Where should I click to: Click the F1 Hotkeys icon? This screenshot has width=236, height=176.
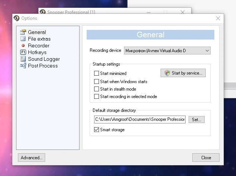coord(23,52)
